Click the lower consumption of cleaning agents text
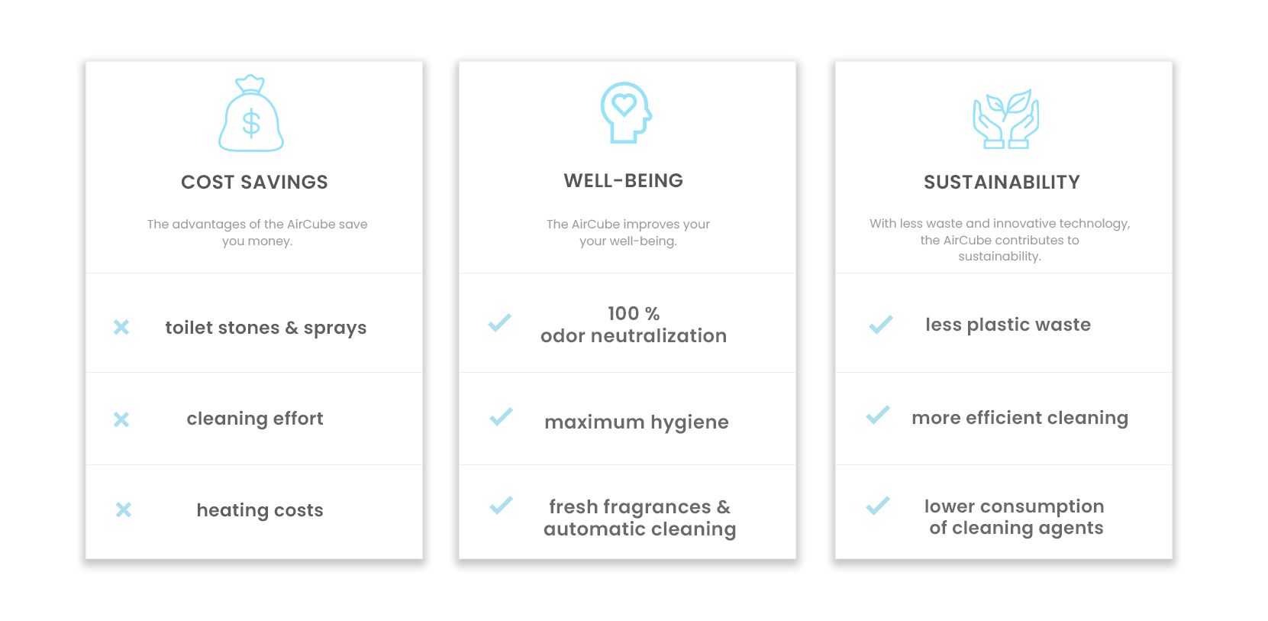This screenshot has width=1268, height=621. click(1015, 517)
